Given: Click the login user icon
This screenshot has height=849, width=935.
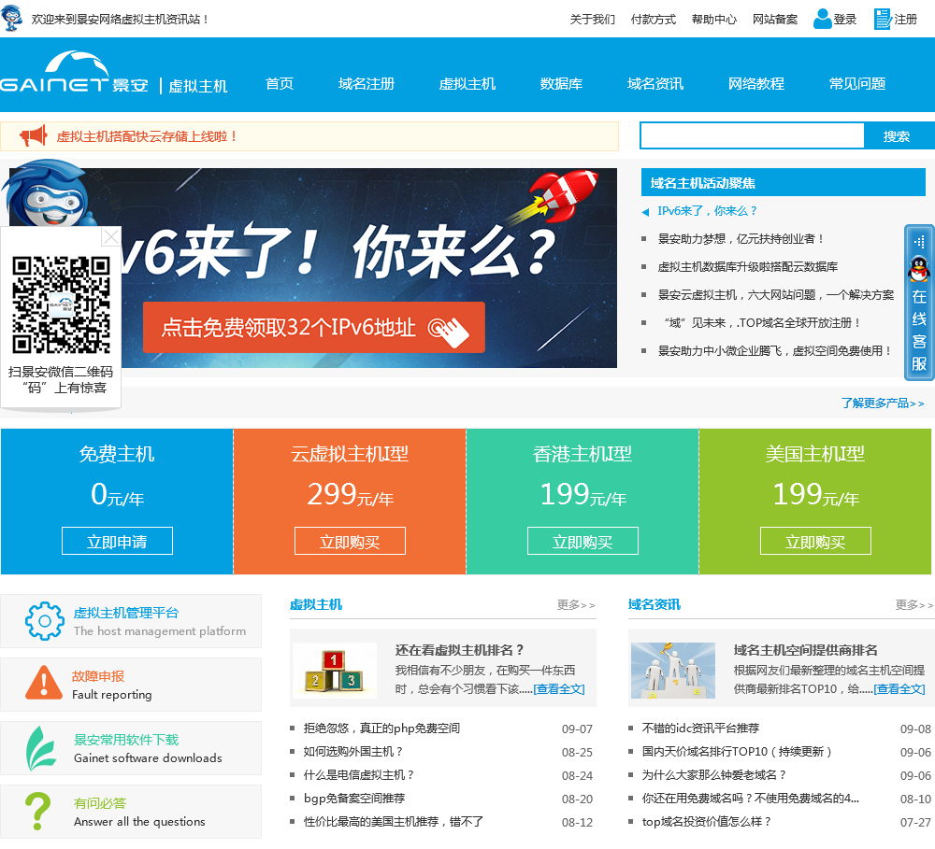Looking at the screenshot, I should (822, 19).
